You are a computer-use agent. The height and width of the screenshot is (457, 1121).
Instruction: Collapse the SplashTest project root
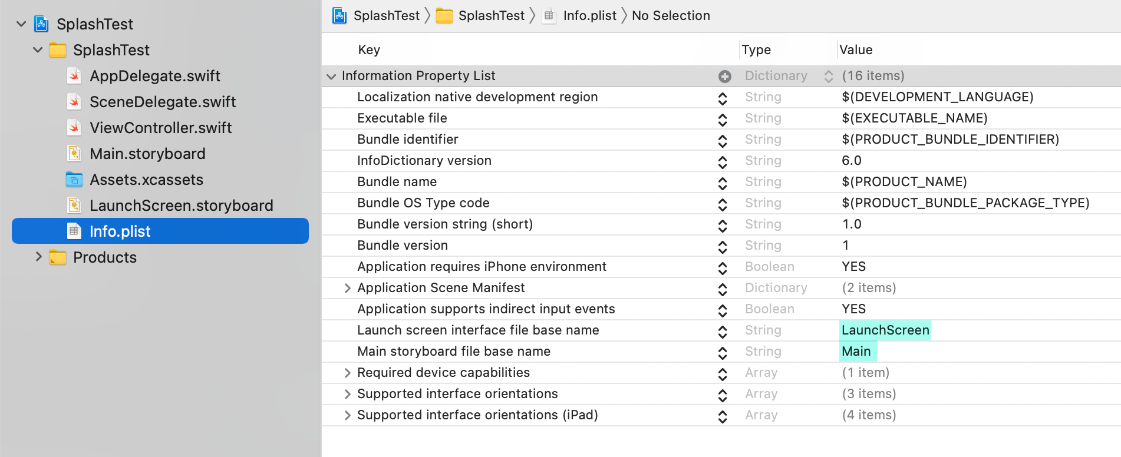click(21, 24)
